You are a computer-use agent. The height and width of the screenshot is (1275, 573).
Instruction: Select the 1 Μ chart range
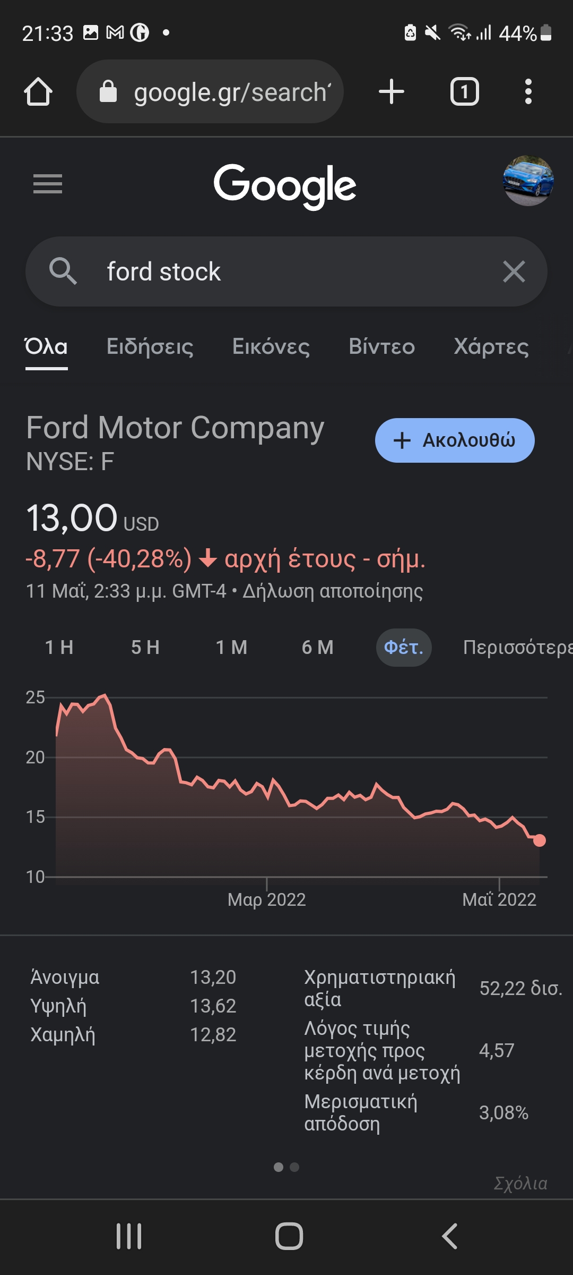231,647
